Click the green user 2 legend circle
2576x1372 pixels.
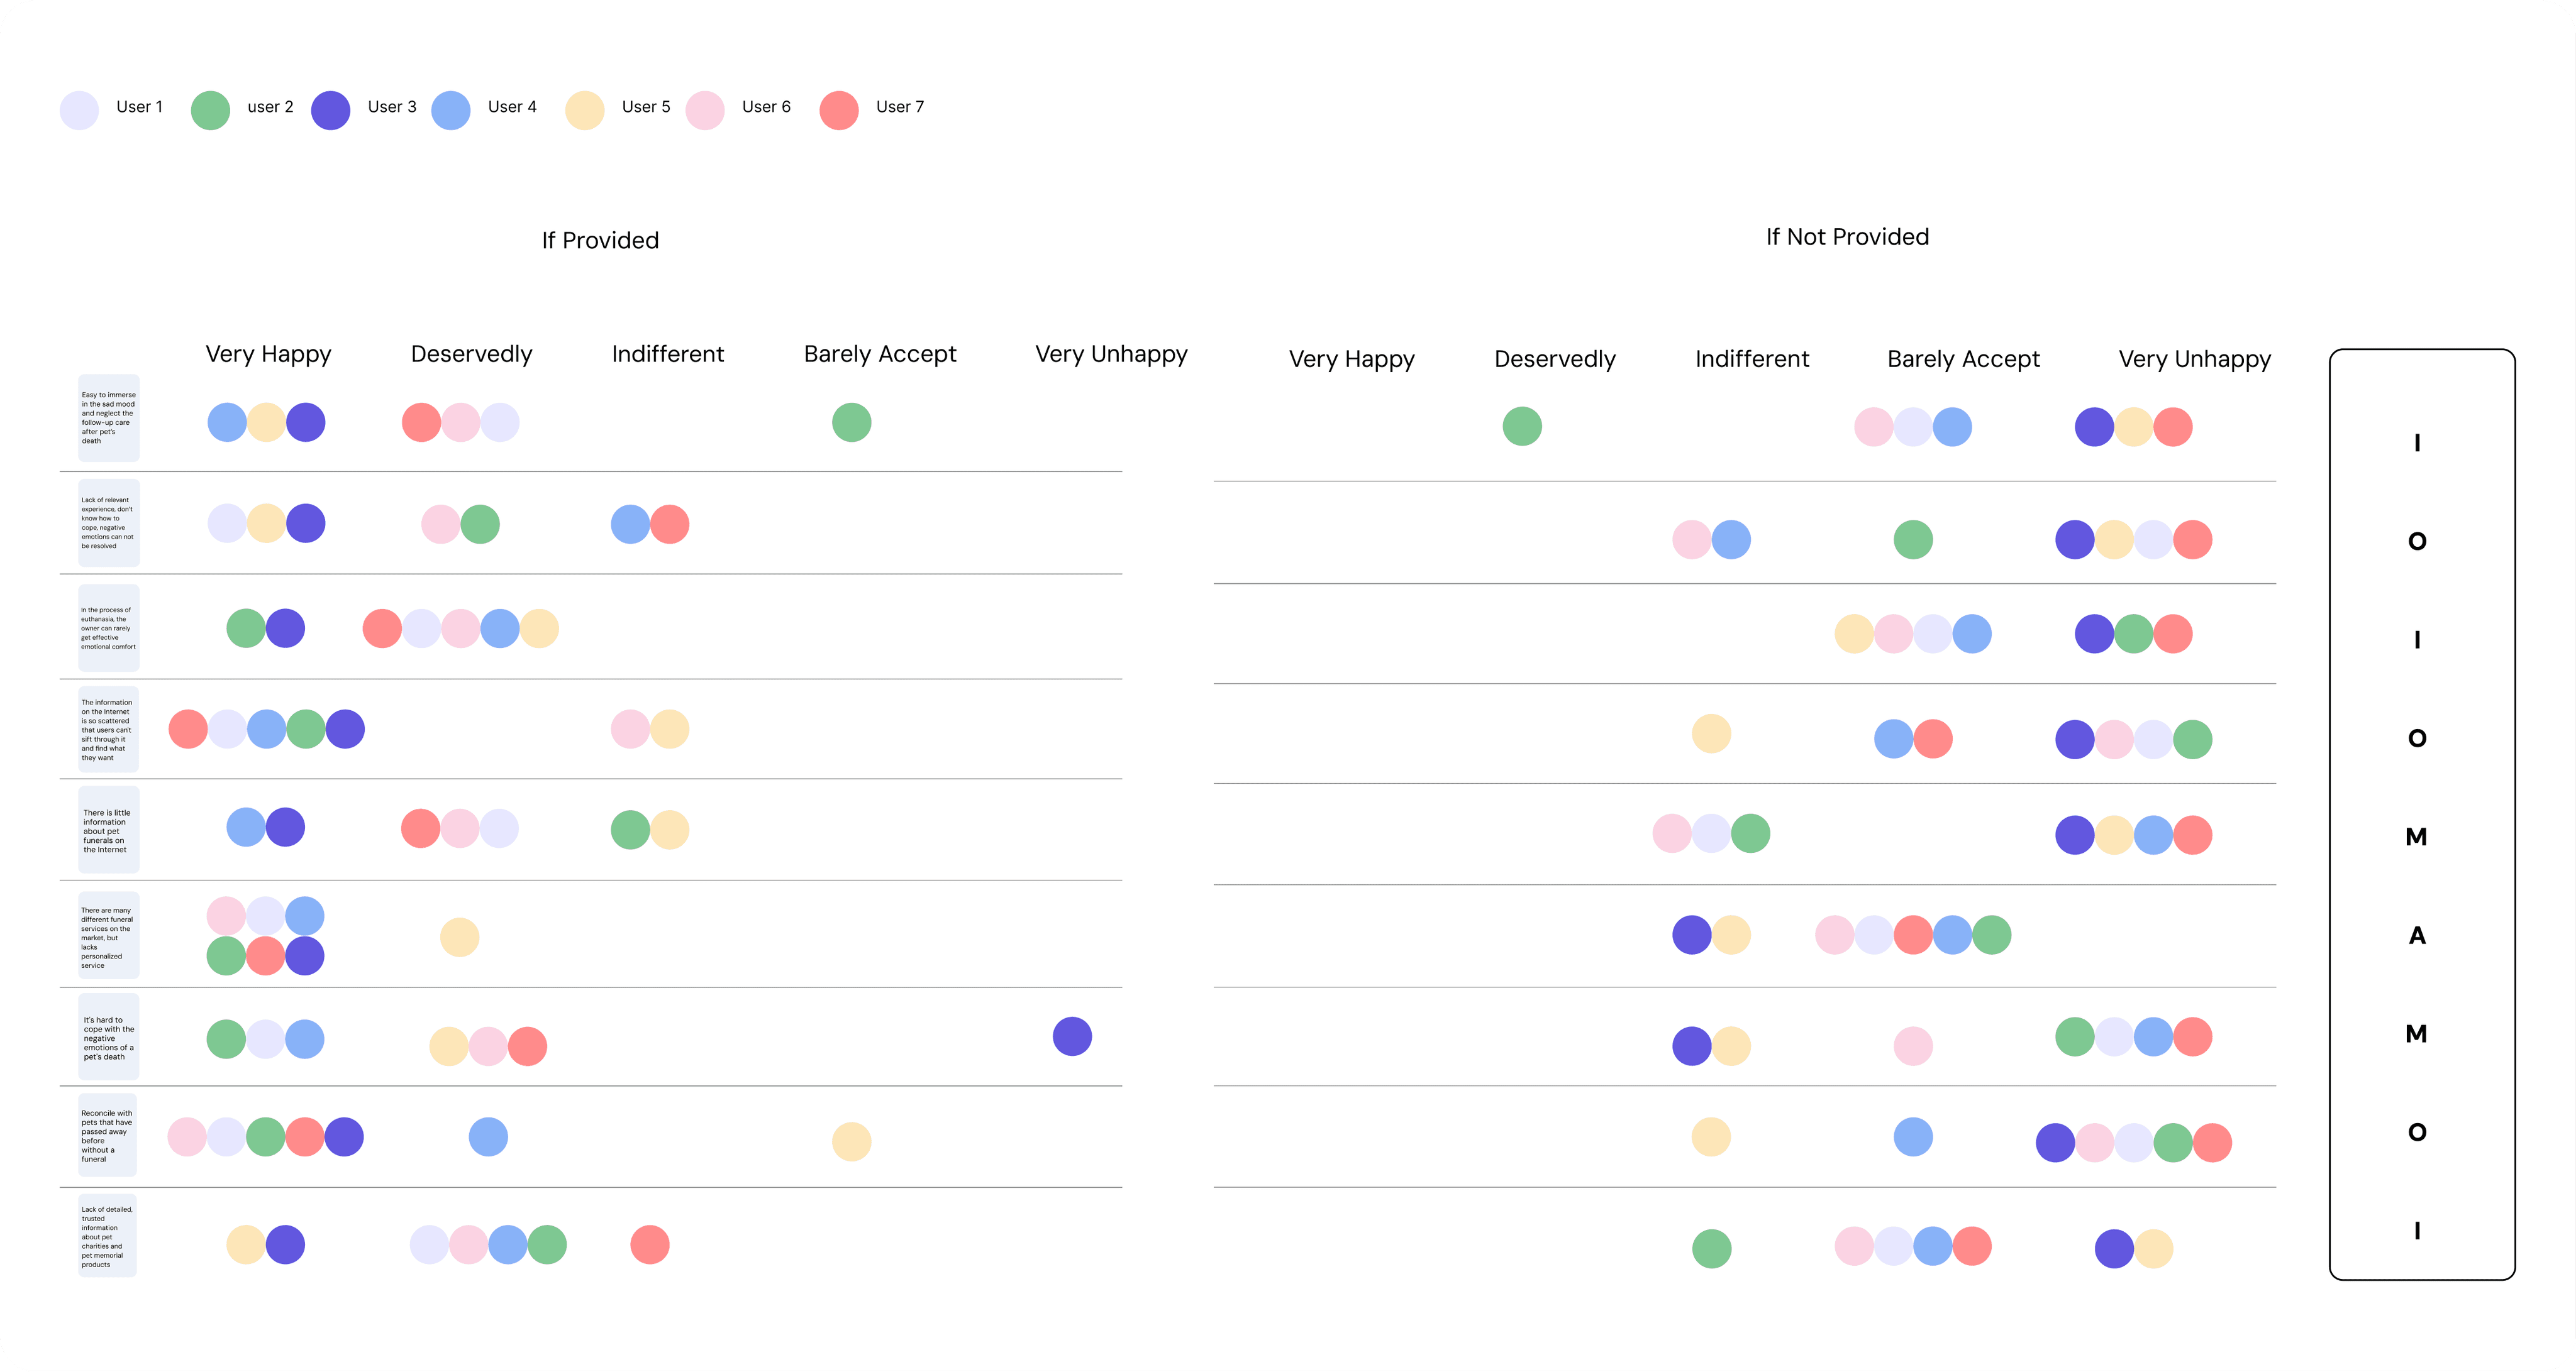pyautogui.click(x=210, y=110)
